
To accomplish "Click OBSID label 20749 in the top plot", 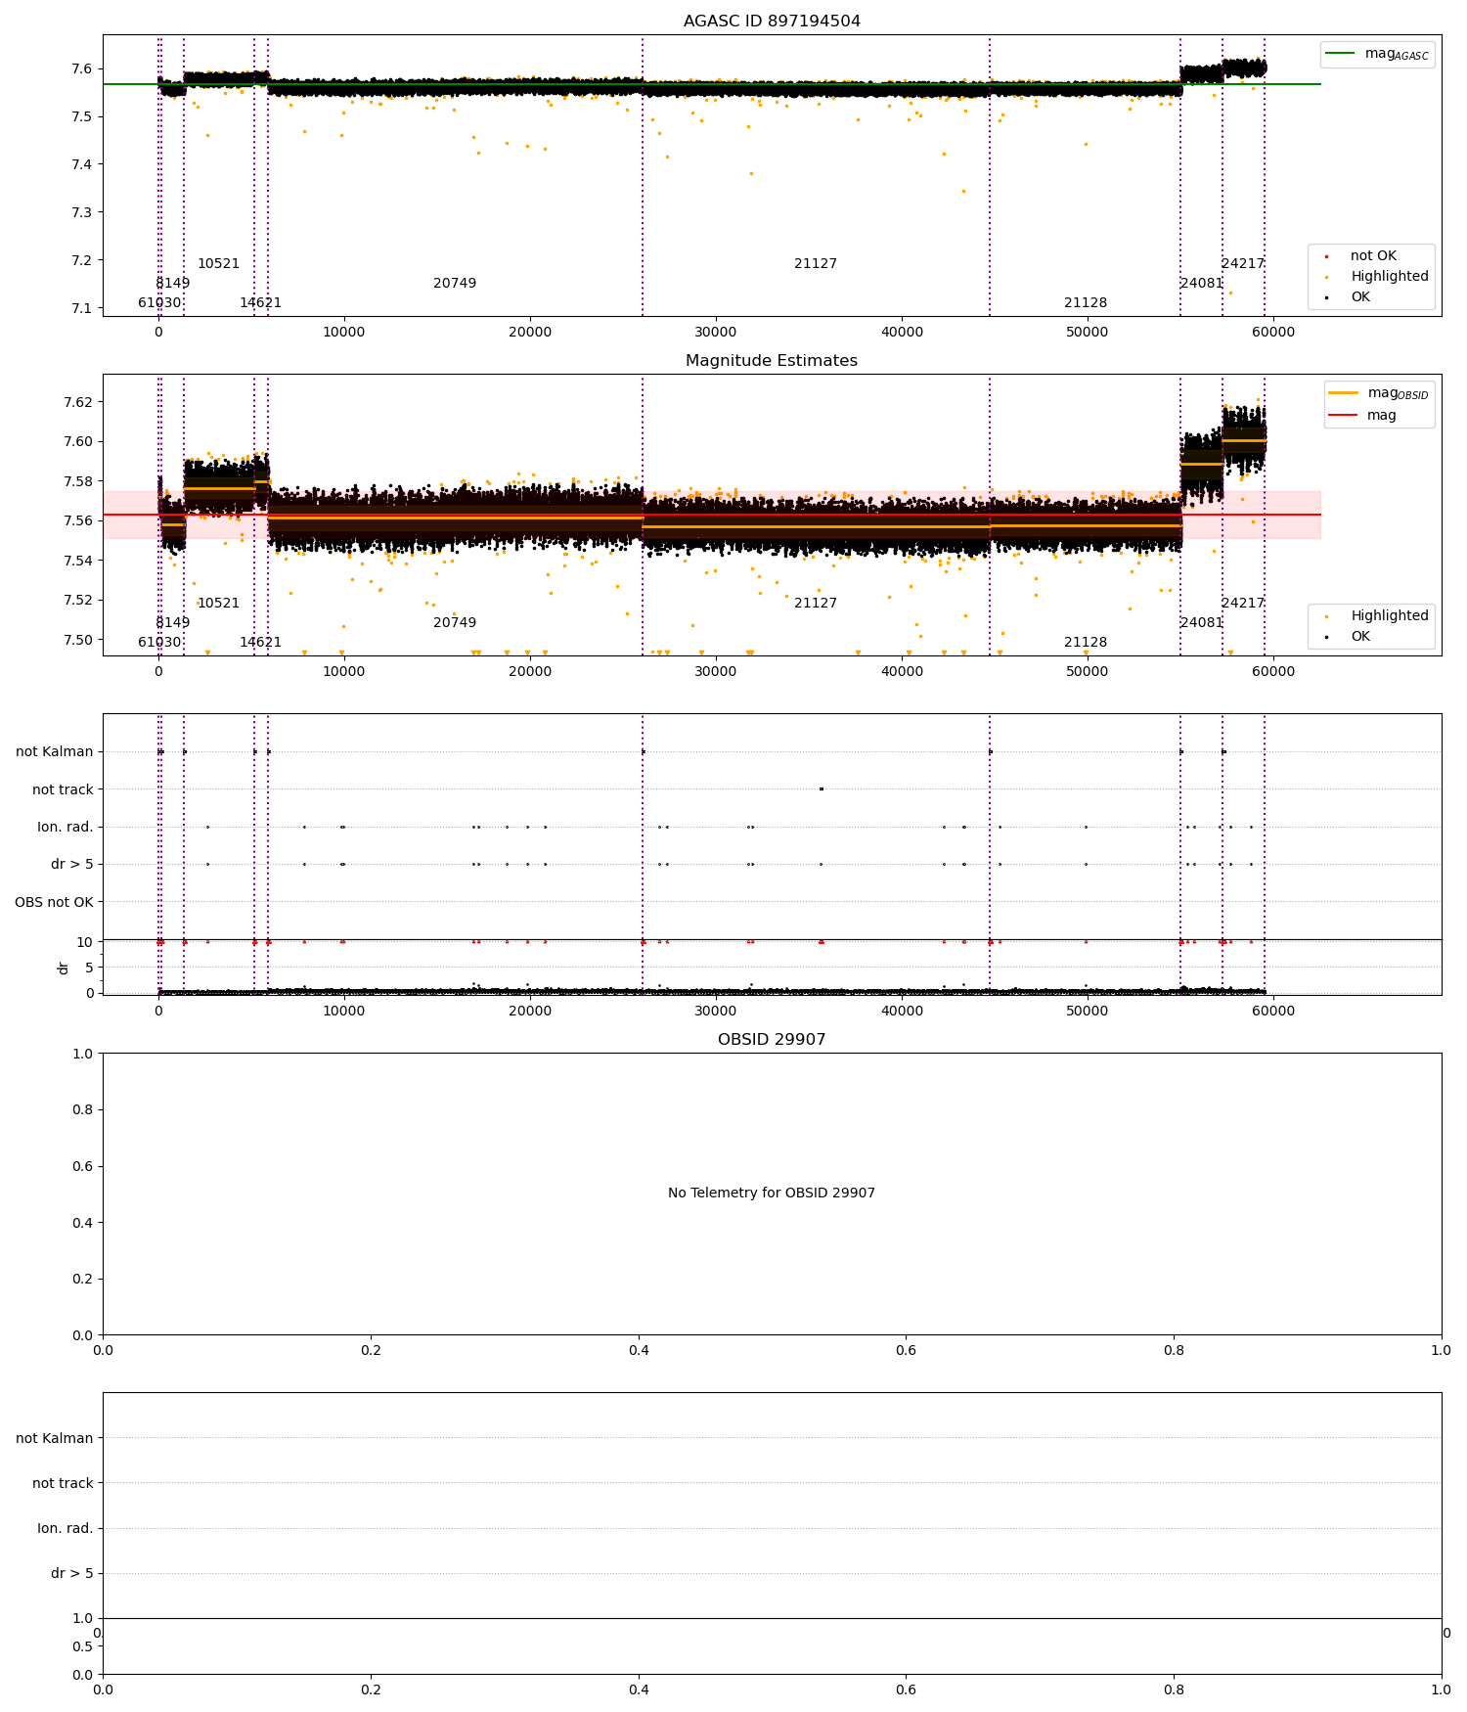I will (455, 284).
